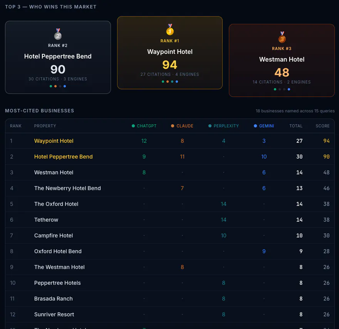Click the Gemini column header
Image resolution: width=339 pixels, height=329 pixels.
(264, 126)
